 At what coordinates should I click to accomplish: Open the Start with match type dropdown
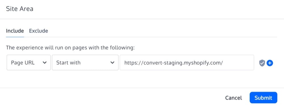(85, 63)
